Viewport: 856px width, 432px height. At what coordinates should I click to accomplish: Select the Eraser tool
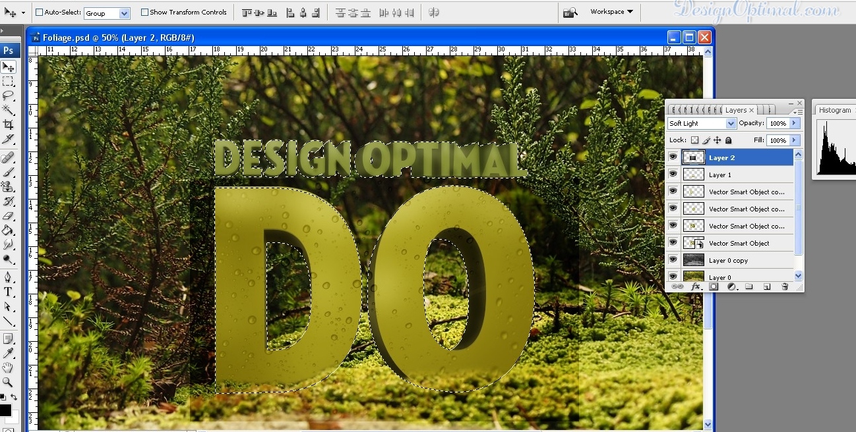click(9, 215)
